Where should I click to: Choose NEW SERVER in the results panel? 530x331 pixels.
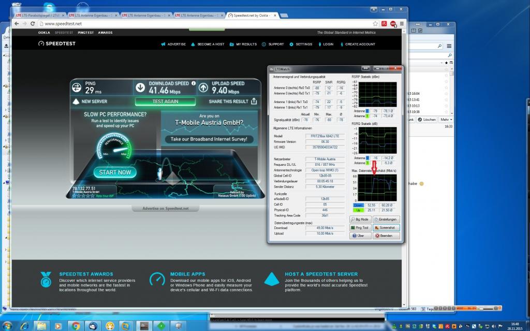pos(90,102)
